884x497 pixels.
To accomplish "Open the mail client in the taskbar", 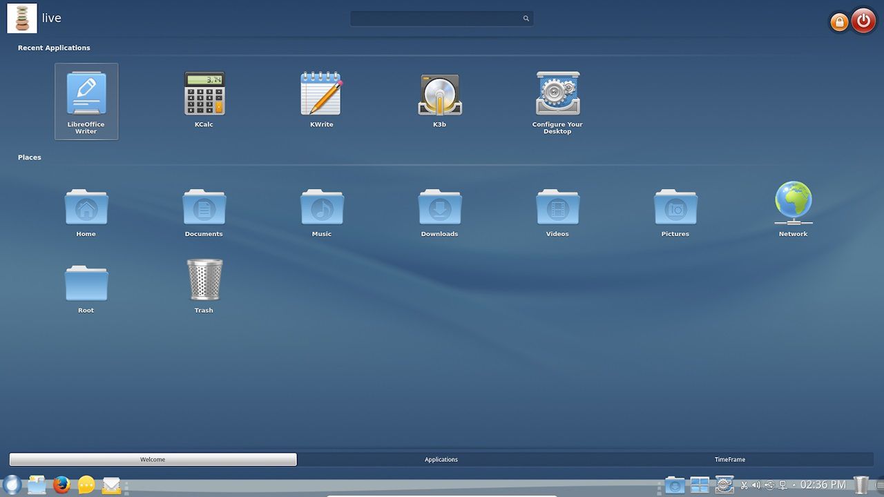I will 111,485.
